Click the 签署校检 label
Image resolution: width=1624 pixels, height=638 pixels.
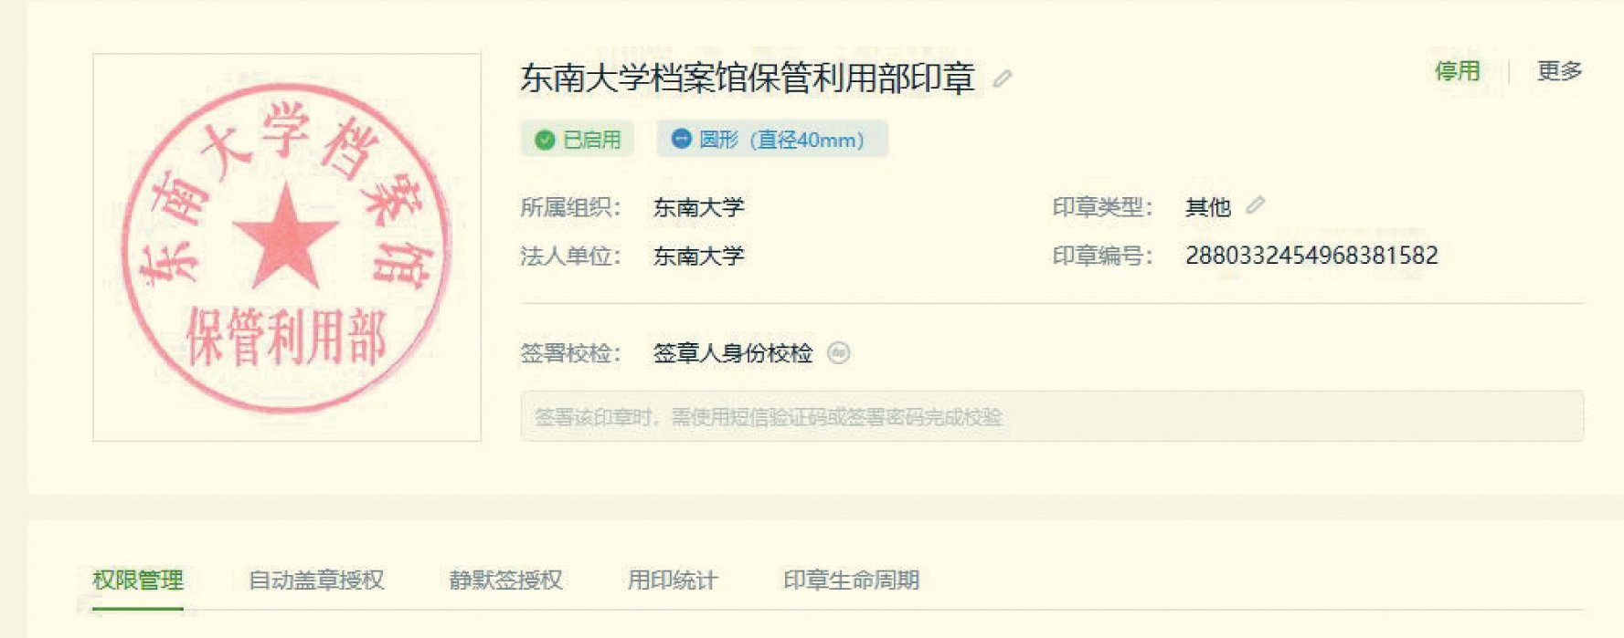[570, 353]
